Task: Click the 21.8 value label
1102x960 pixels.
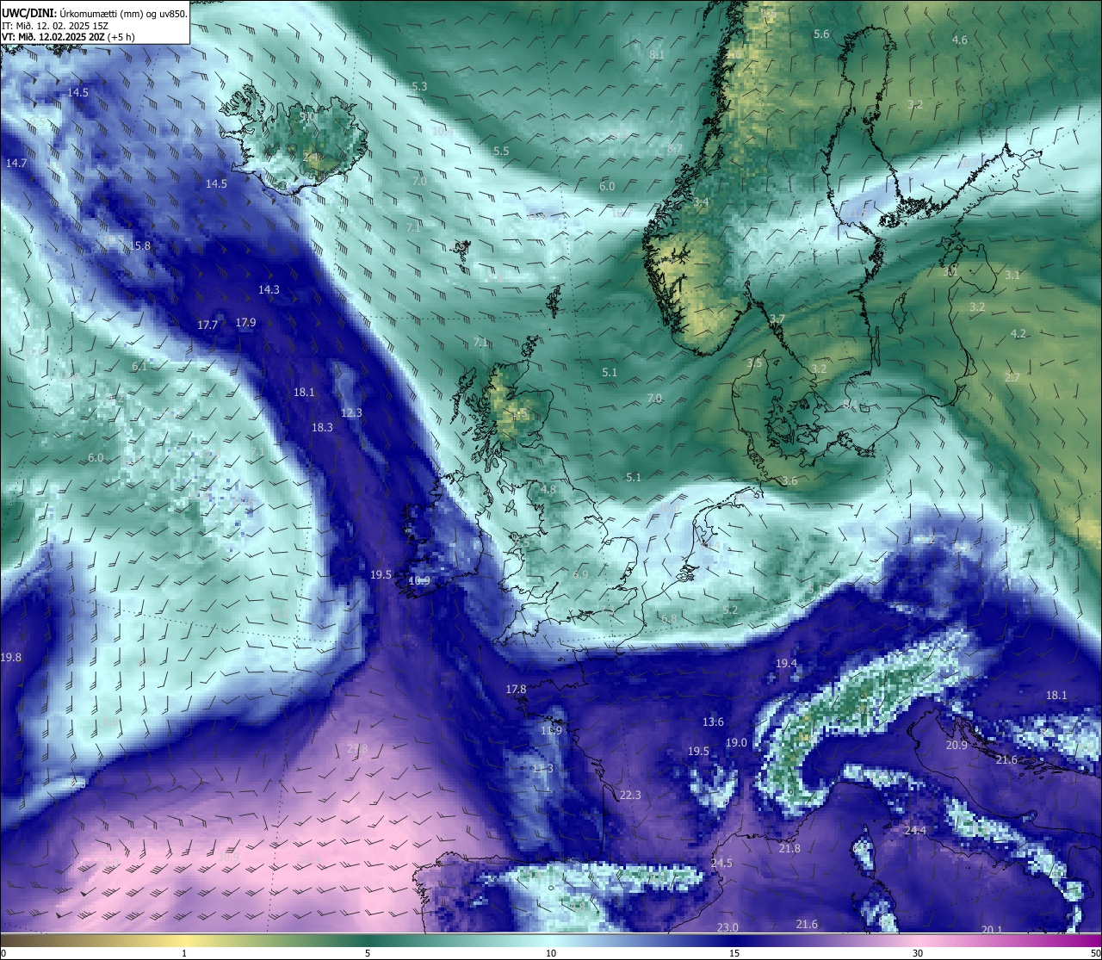Action: tap(789, 848)
